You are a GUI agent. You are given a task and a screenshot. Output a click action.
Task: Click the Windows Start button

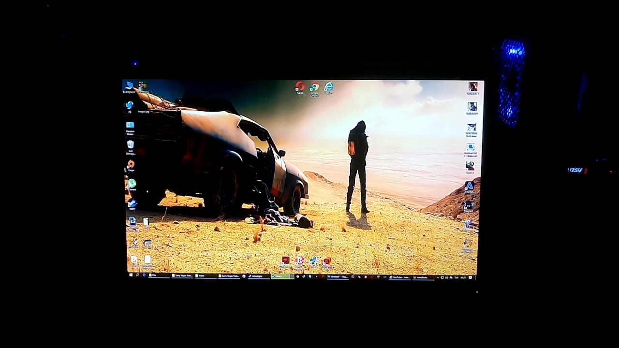pyautogui.click(x=131, y=275)
